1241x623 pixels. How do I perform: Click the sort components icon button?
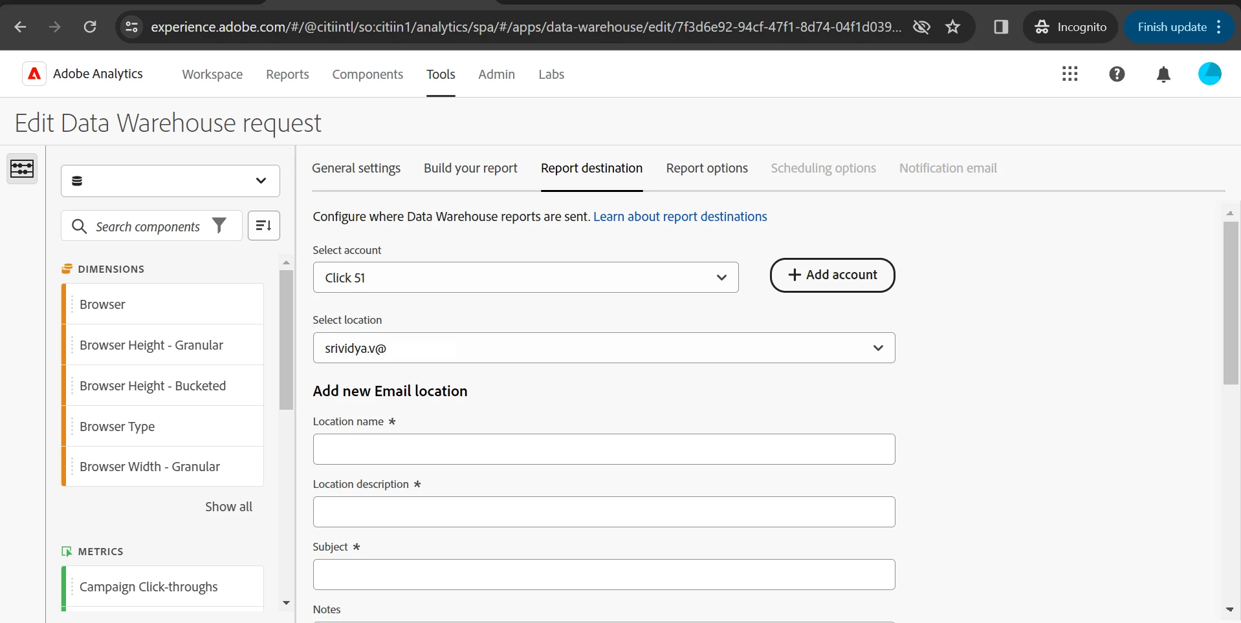tap(264, 226)
